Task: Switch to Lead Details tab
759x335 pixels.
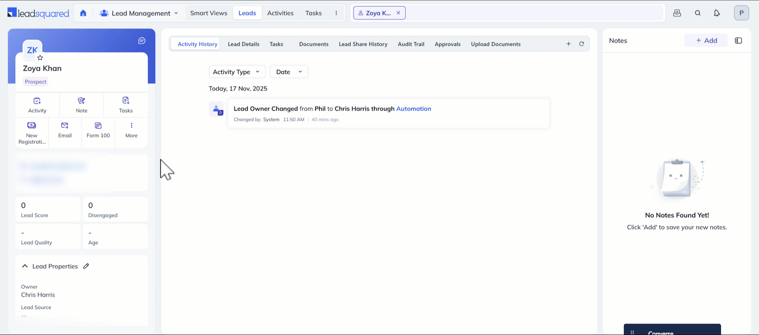Action: click(x=244, y=44)
